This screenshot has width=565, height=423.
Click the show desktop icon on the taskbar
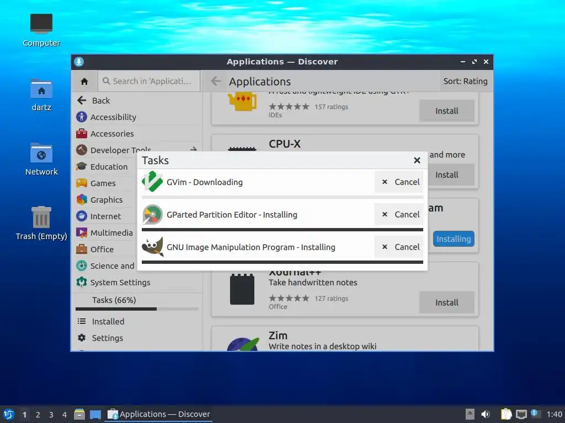(95, 415)
